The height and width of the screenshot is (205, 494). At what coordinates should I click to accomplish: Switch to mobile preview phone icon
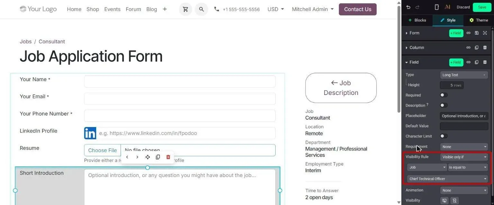click(x=436, y=7)
